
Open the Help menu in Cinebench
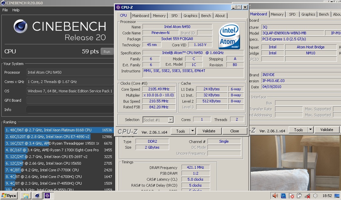click(16, 10)
